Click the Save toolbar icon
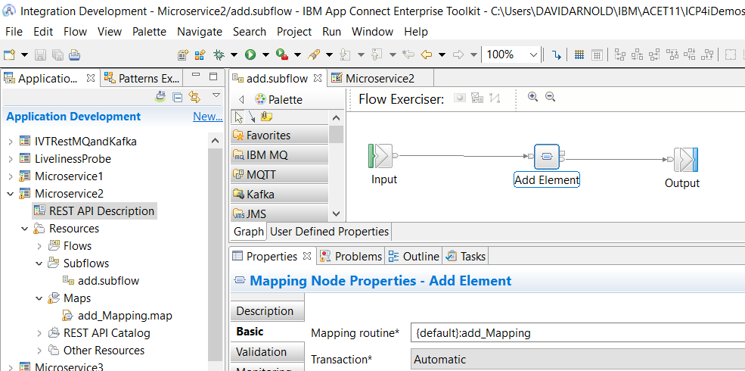 [x=42, y=55]
